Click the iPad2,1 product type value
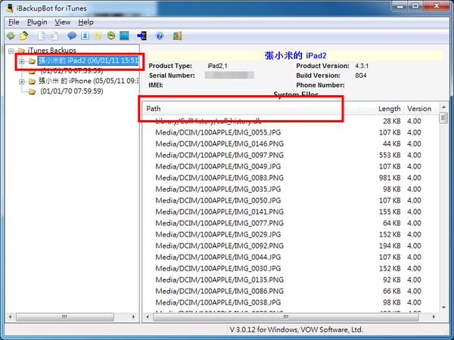 (217, 66)
